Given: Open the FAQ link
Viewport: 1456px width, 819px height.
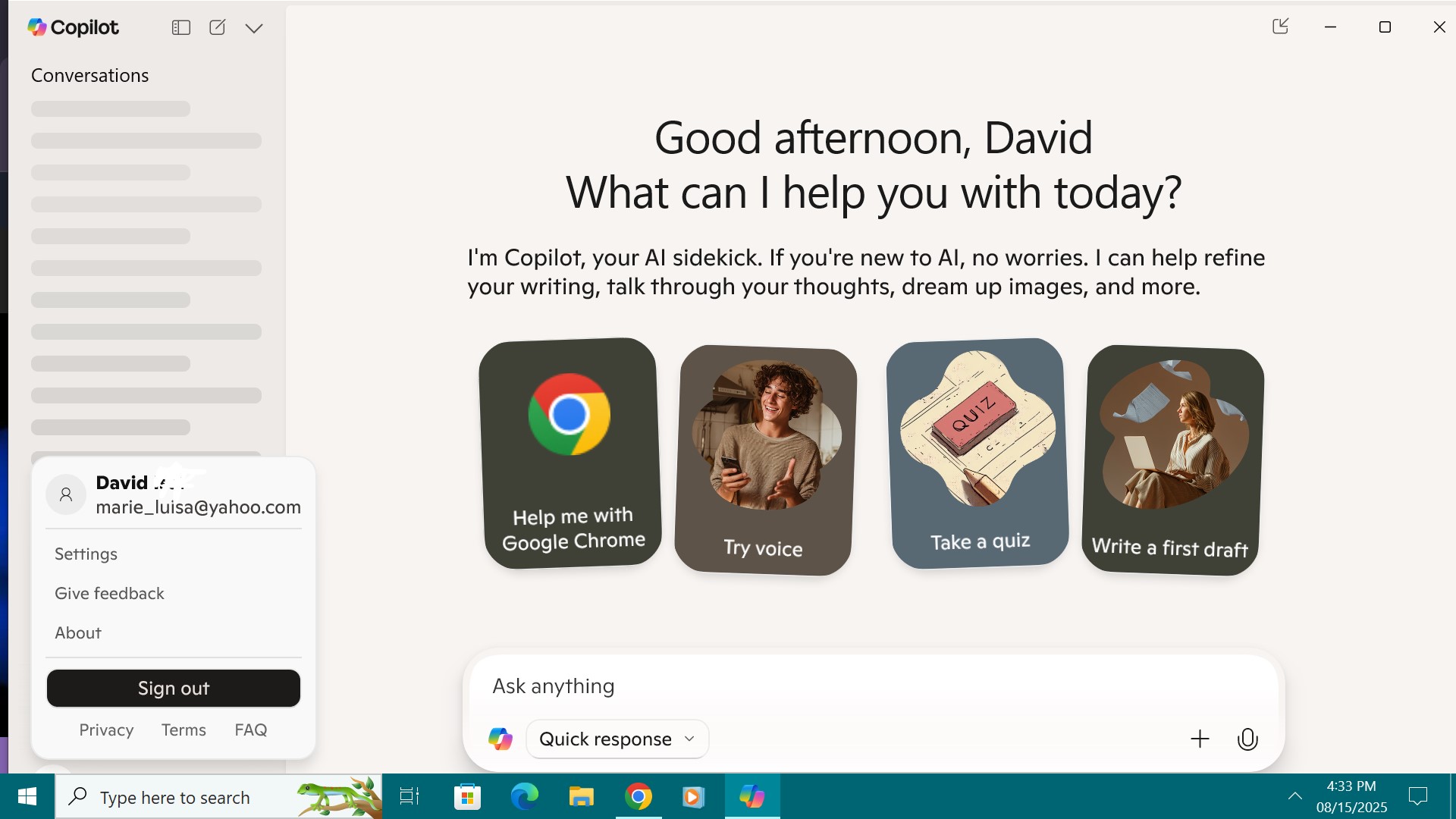Looking at the screenshot, I should tap(251, 730).
